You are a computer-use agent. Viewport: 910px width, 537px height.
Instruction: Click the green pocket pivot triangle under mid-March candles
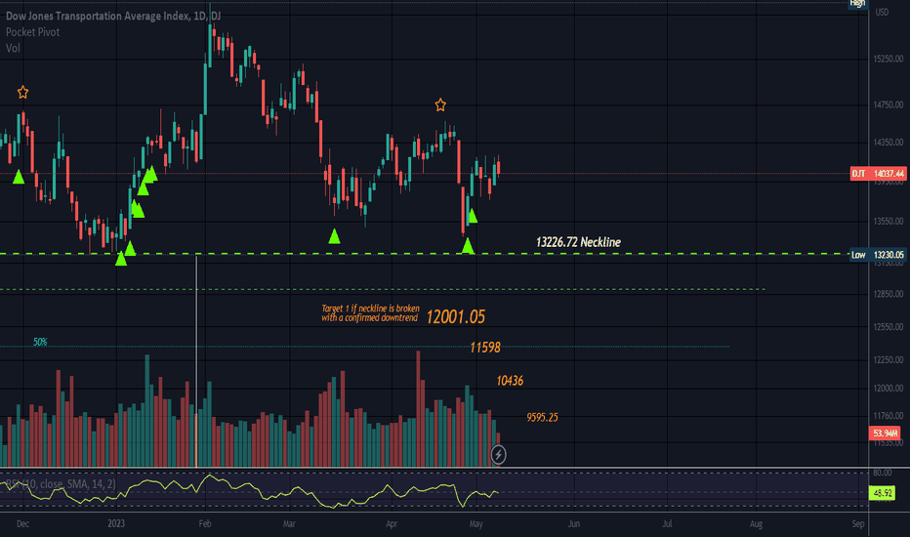334,235
